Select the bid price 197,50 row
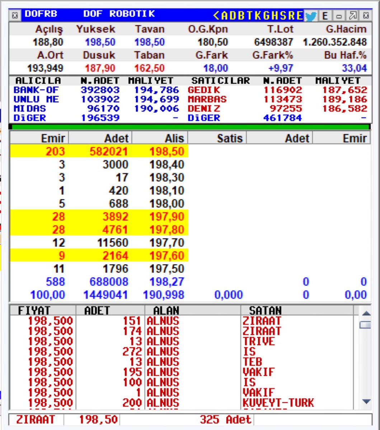The image size is (380, 430). click(99, 268)
